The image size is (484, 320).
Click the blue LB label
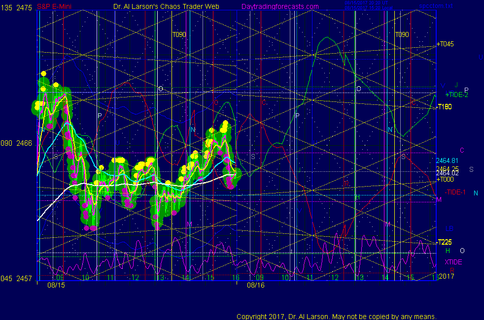pos(449,229)
